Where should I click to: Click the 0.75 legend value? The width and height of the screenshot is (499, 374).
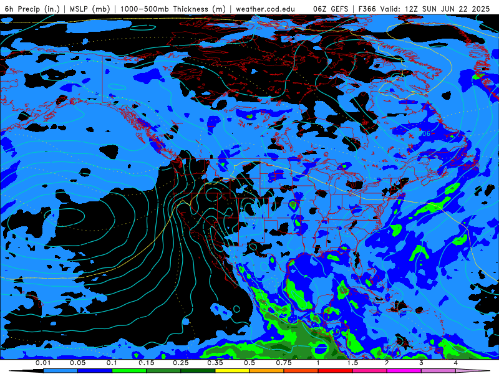tap(284, 363)
